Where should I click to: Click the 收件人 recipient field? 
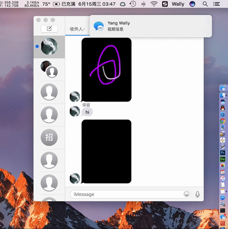pos(77,29)
